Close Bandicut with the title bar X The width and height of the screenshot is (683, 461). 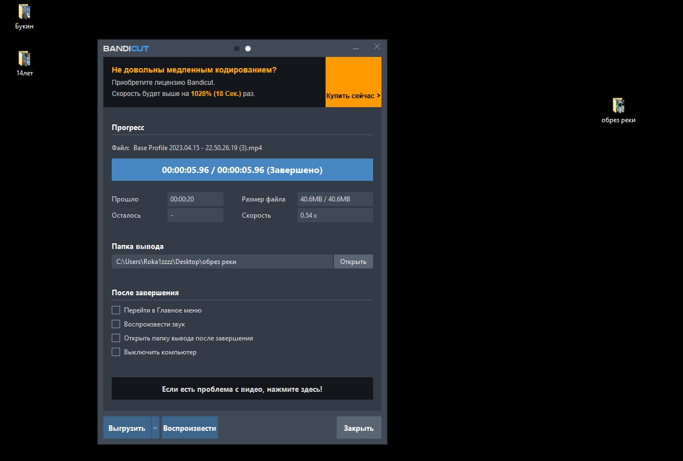[x=376, y=47]
